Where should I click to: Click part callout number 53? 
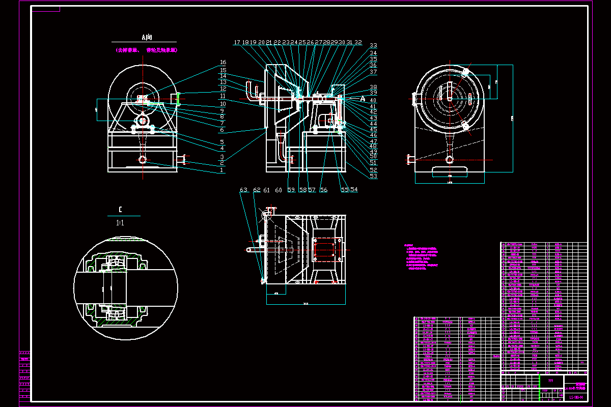(x=373, y=177)
